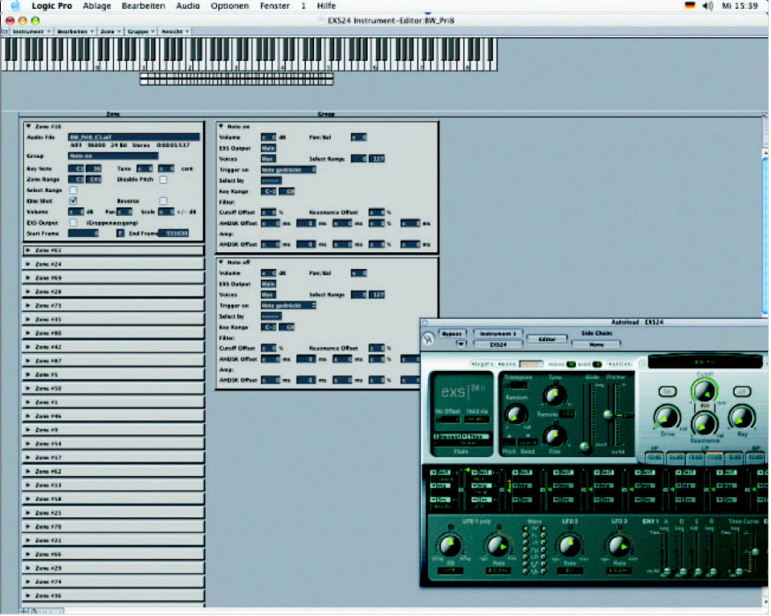The height and width of the screenshot is (616, 771).
Task: Click the Resonance knob in the EXS24 filter
Action: (704, 424)
